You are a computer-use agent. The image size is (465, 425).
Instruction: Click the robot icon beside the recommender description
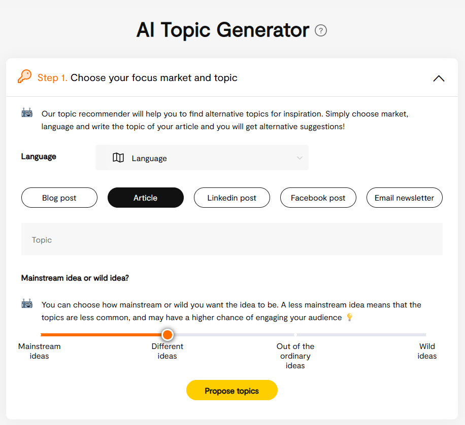pos(26,112)
